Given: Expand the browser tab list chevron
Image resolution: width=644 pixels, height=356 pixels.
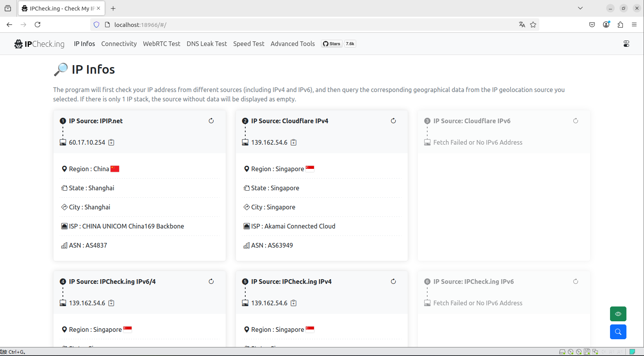Looking at the screenshot, I should click(580, 8).
